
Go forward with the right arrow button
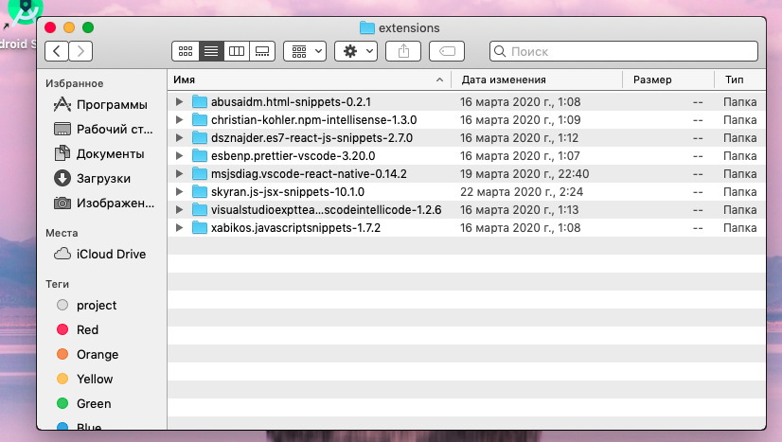click(80, 51)
